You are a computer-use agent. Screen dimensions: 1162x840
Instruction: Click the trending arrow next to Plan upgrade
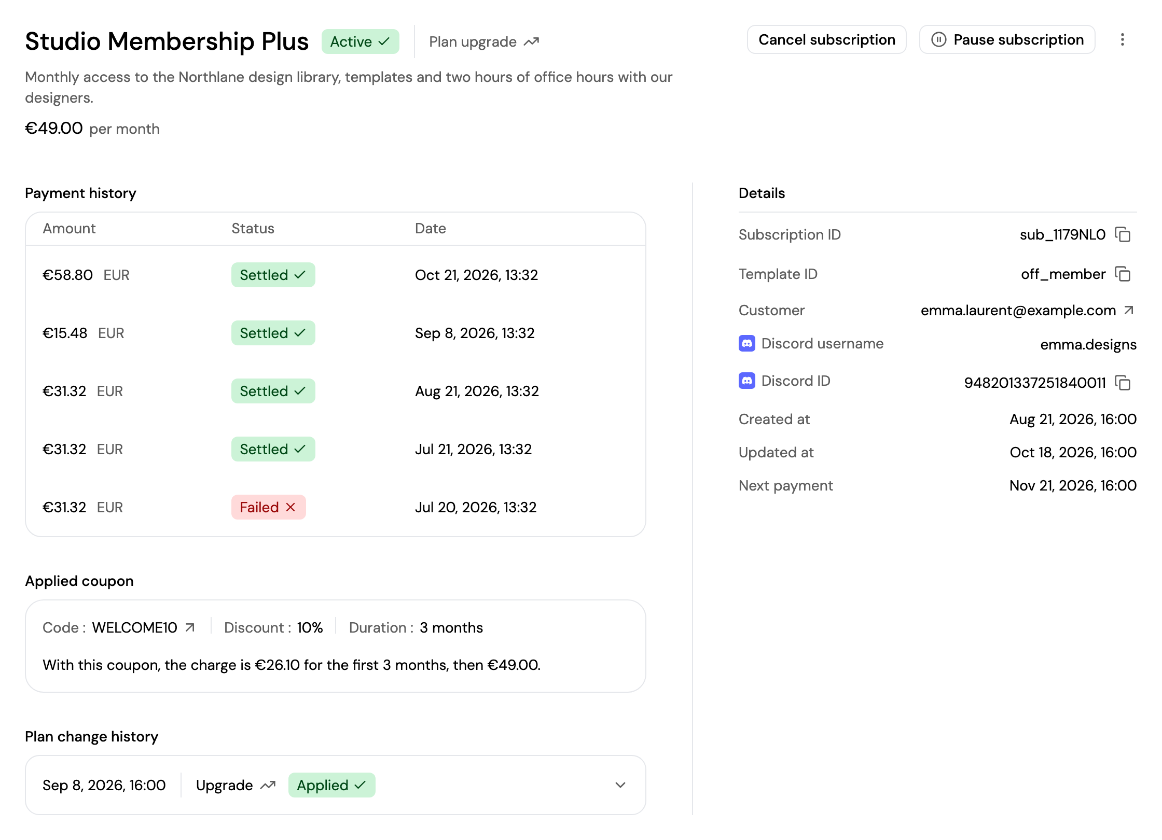pyautogui.click(x=531, y=41)
